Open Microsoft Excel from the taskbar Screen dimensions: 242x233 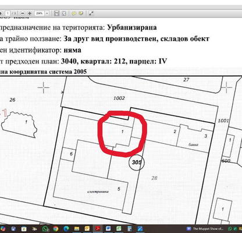tap(119, 228)
